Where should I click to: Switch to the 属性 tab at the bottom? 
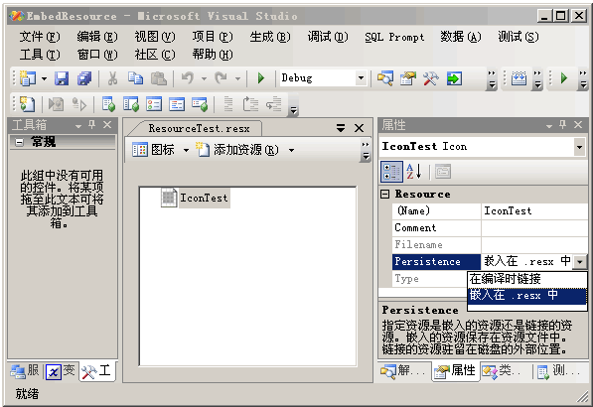(x=455, y=371)
